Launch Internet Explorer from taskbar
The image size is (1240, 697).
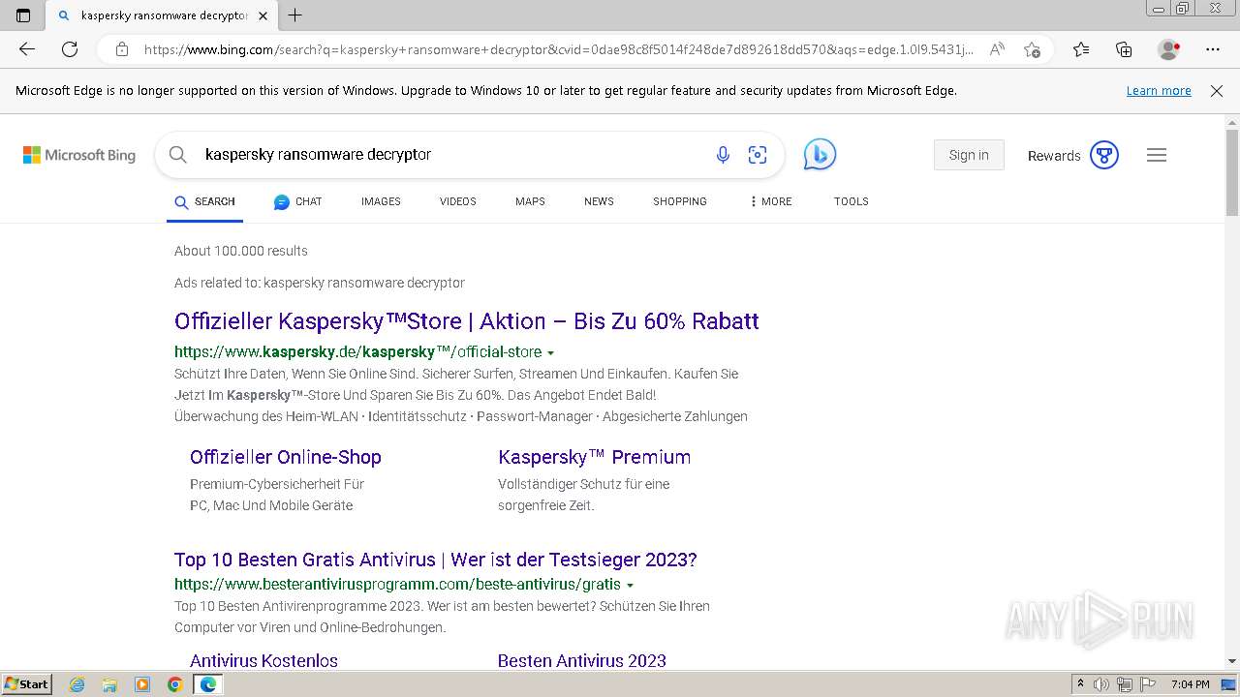pos(77,684)
